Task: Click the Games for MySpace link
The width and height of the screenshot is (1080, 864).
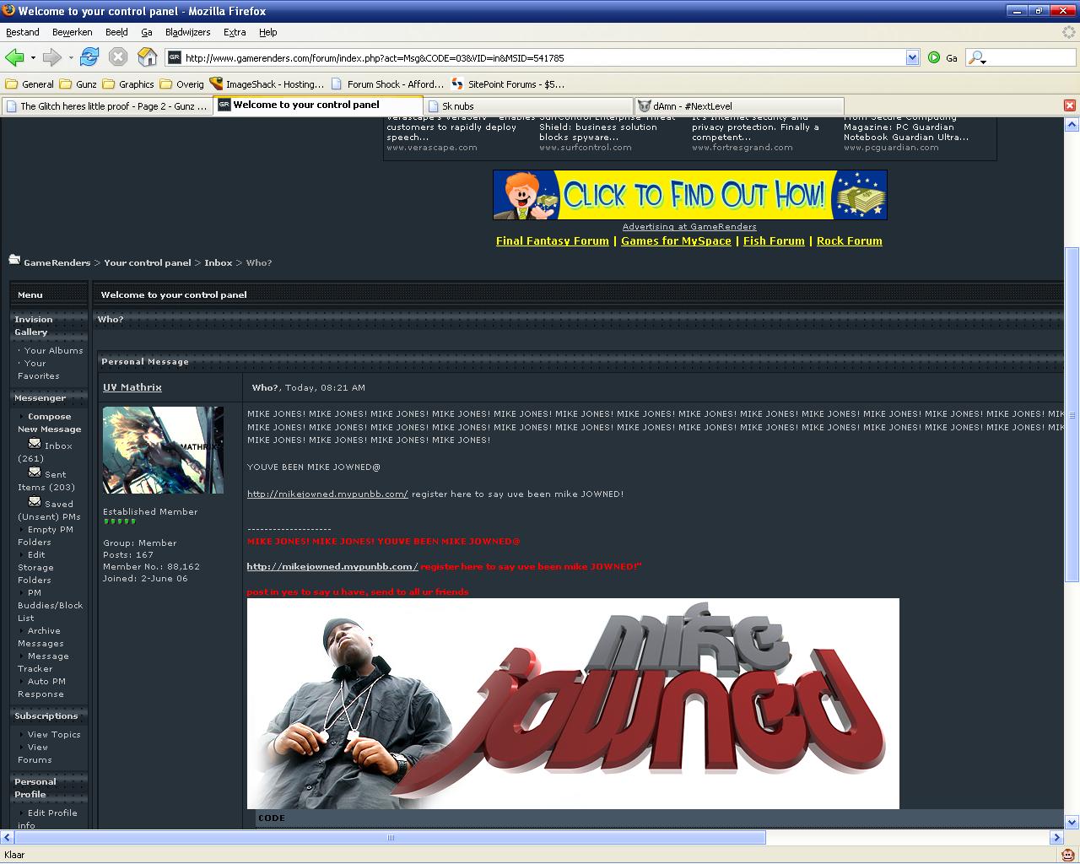Action: pos(676,240)
